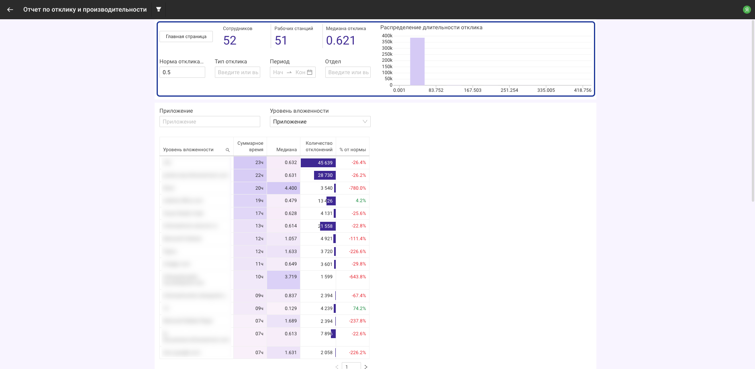Go to the previous table page
The width and height of the screenshot is (755, 369).
coord(337,367)
